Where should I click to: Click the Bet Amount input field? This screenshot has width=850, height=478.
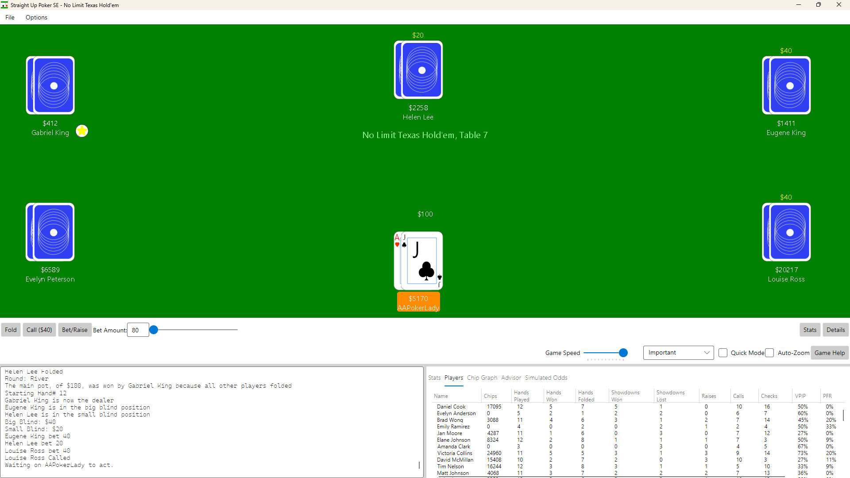[138, 330]
